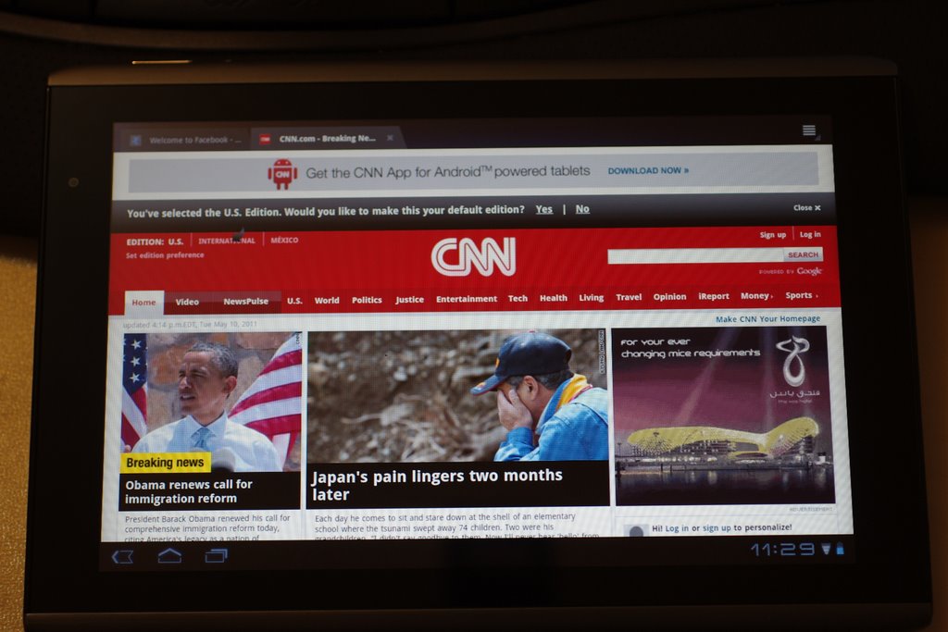
Task: Select the México edition
Action: click(284, 240)
